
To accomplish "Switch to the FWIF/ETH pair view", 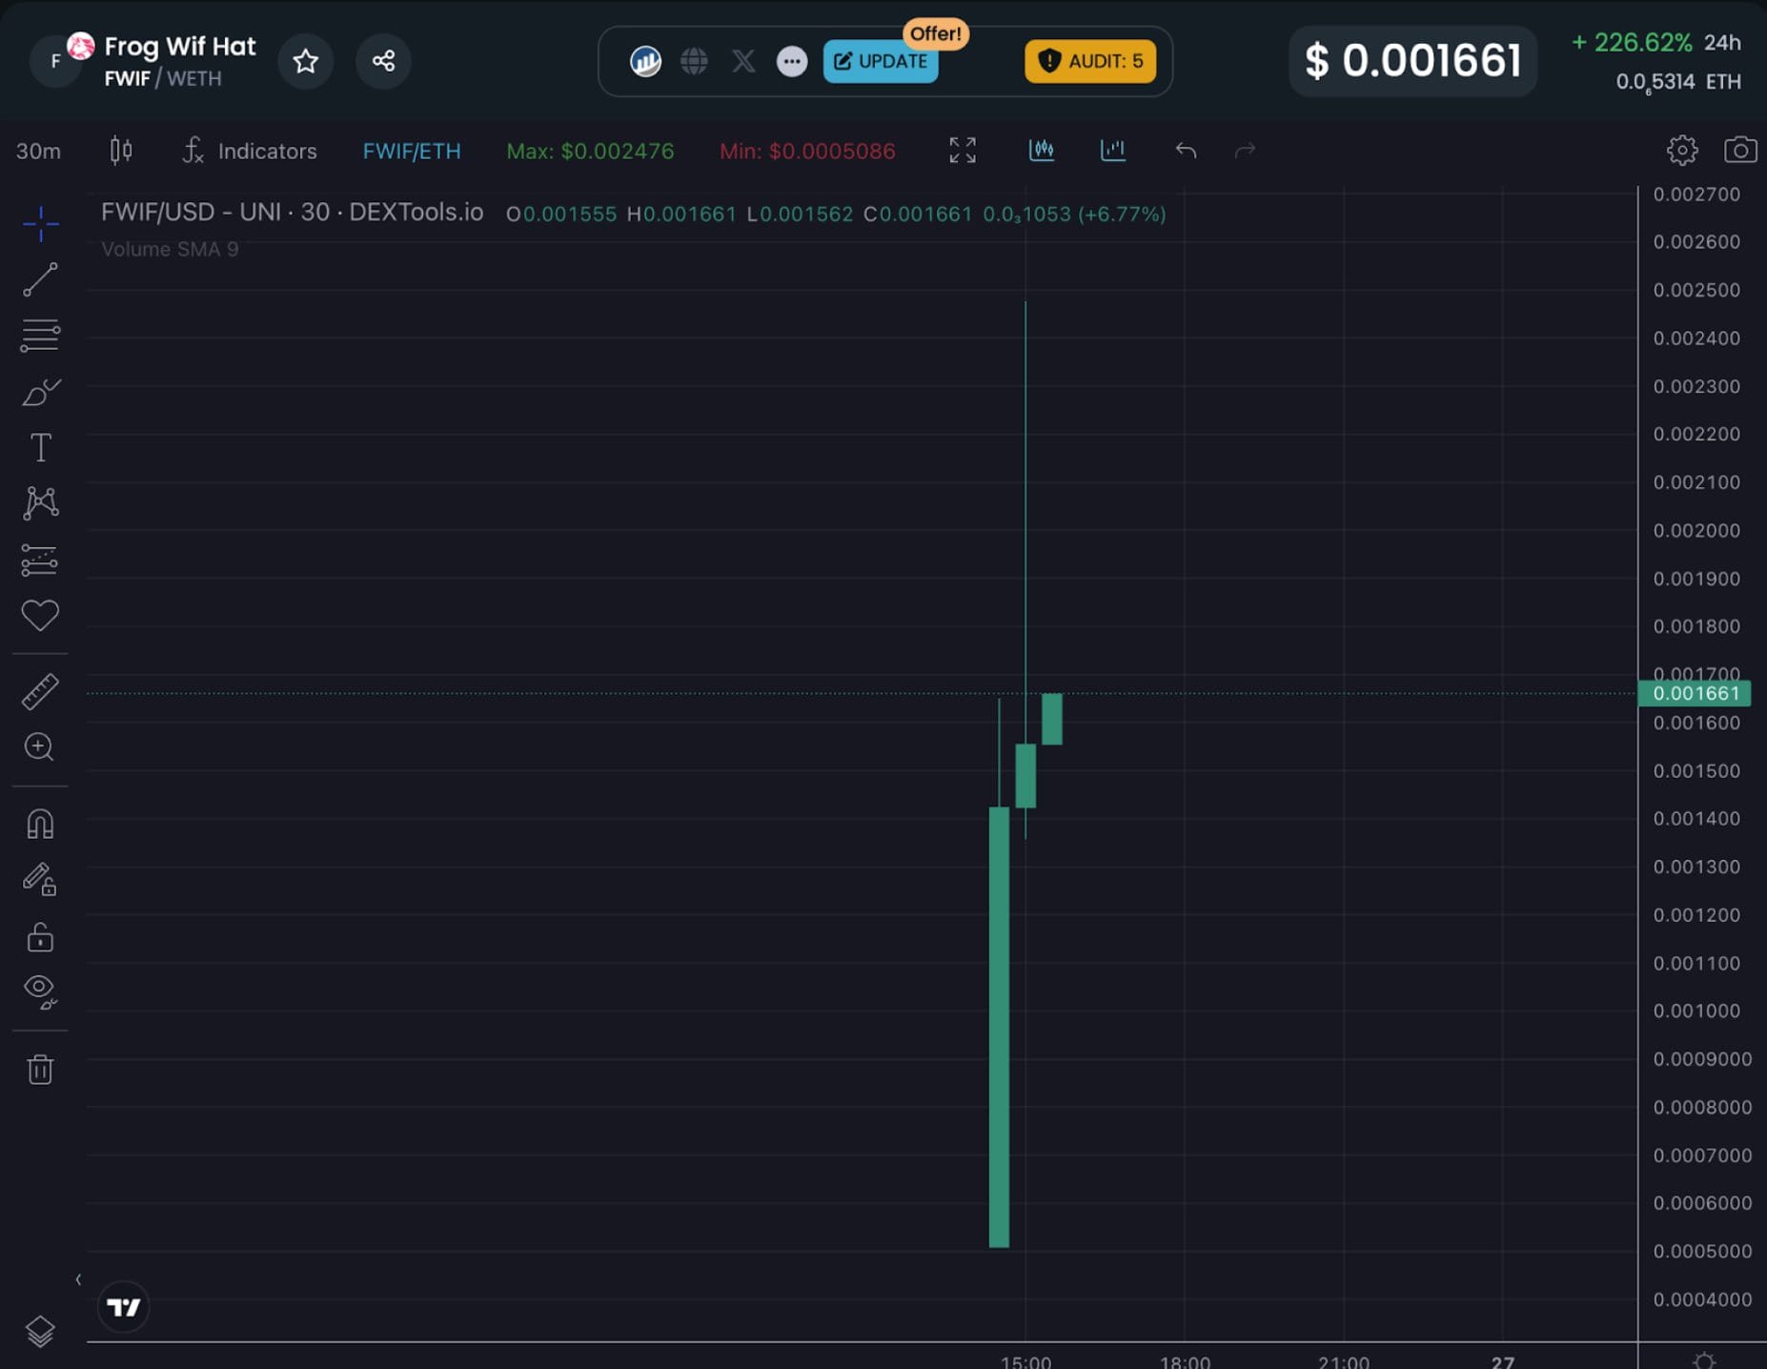I will [411, 150].
